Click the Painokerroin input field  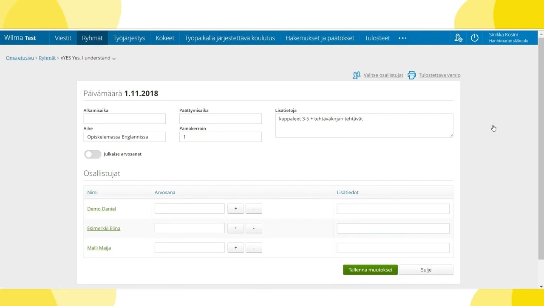[x=221, y=137]
